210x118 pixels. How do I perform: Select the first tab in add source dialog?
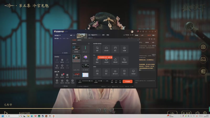[x=74, y=40]
